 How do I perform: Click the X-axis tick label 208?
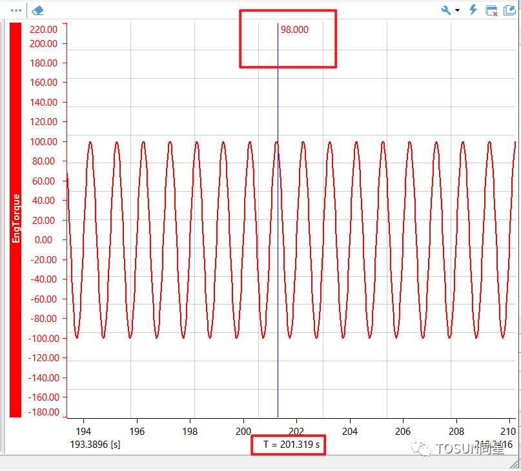click(x=456, y=432)
